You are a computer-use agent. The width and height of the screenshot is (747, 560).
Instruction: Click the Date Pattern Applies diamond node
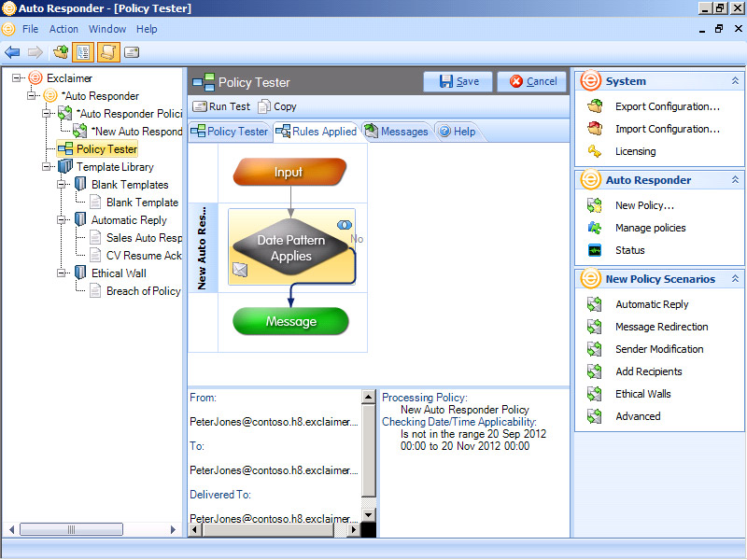coord(291,247)
